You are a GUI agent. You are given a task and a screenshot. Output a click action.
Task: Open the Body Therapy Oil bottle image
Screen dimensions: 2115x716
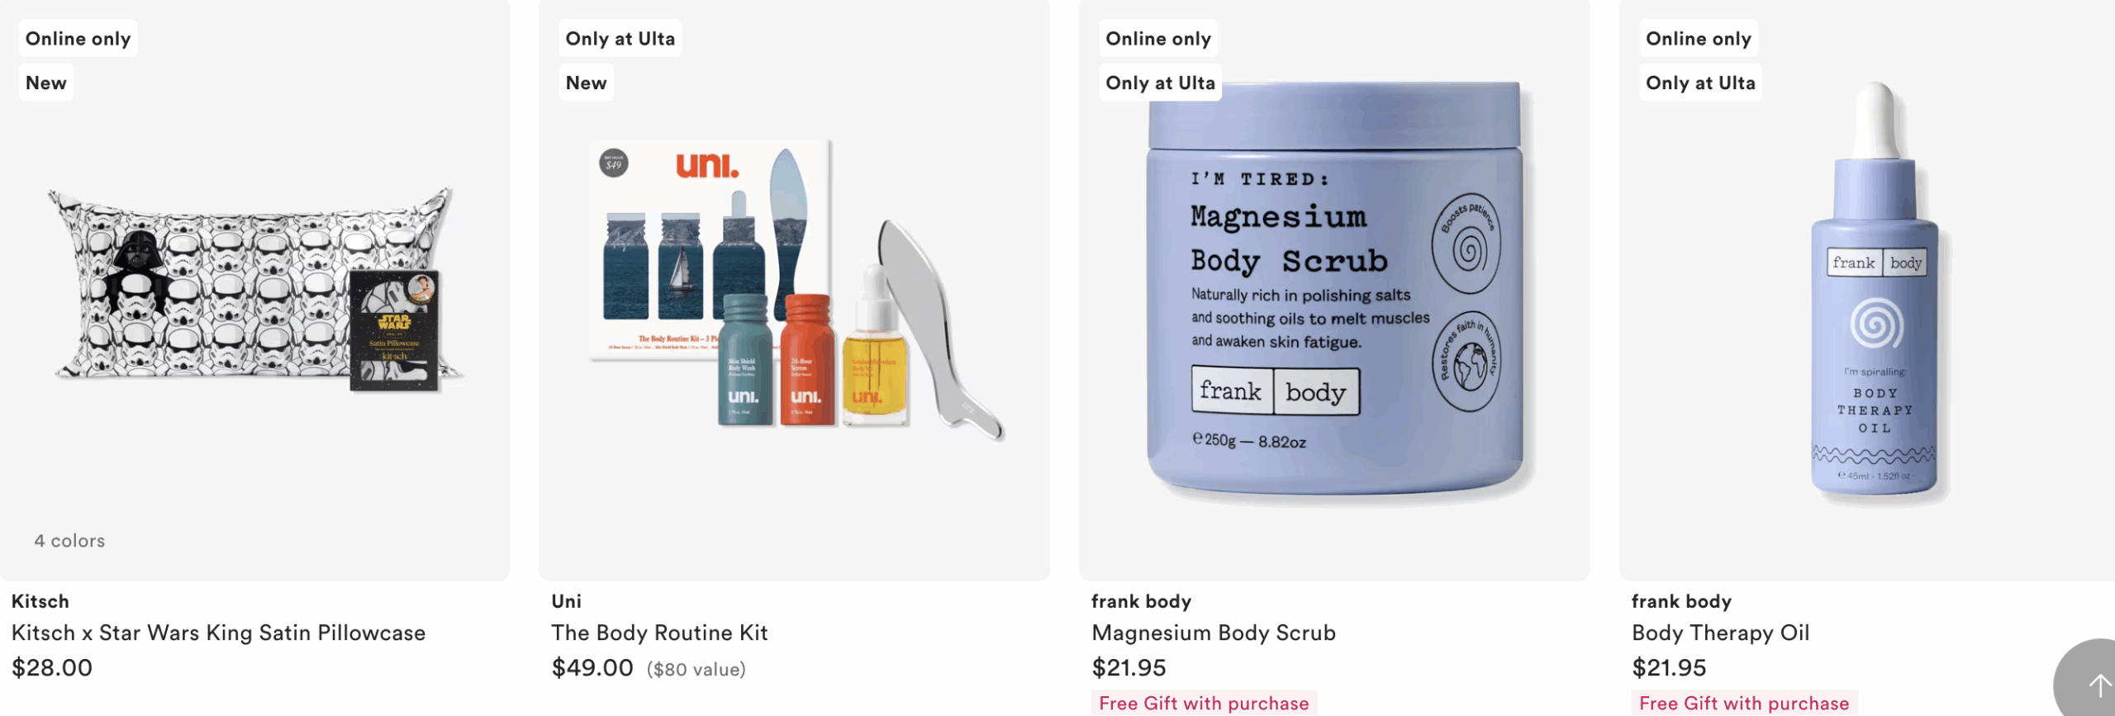[1874, 289]
